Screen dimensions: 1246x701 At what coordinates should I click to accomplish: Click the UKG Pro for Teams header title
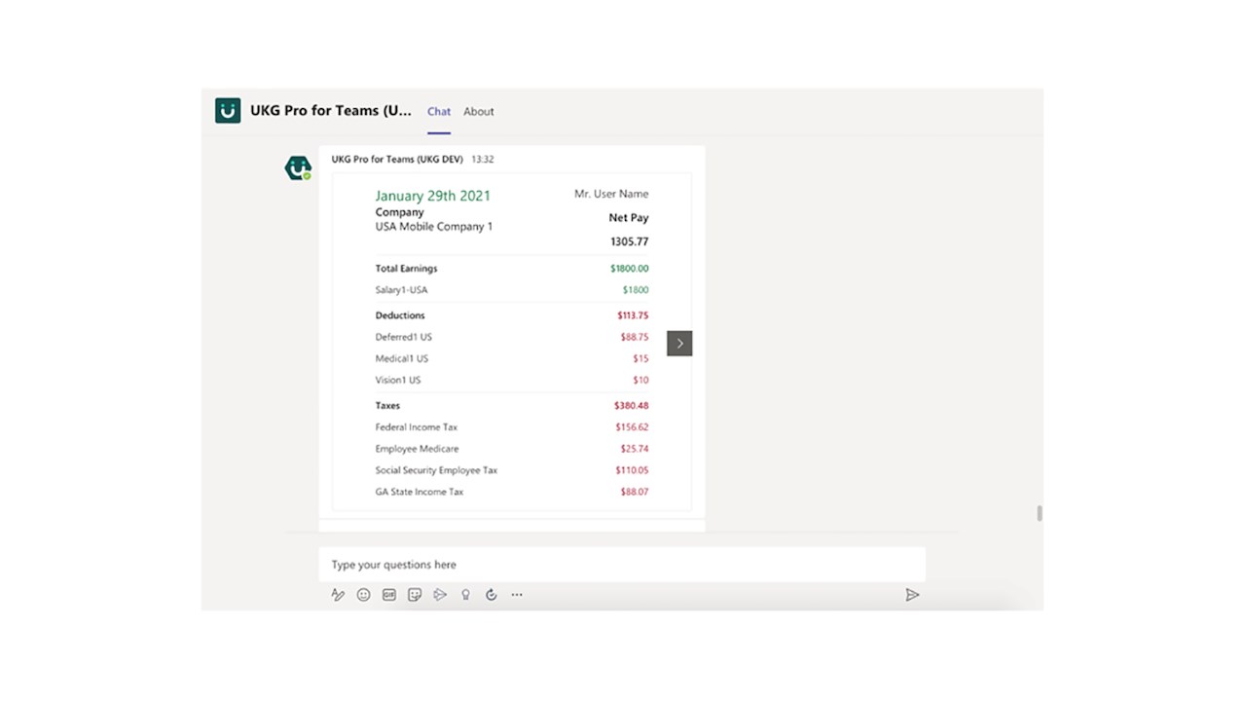(331, 111)
